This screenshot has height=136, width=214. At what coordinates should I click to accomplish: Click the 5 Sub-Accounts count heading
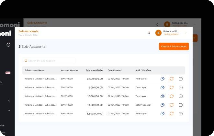tap(32, 47)
